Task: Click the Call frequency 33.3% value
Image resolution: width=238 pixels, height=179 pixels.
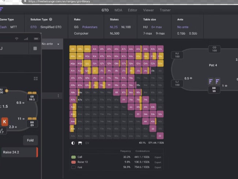Action: click(x=127, y=157)
